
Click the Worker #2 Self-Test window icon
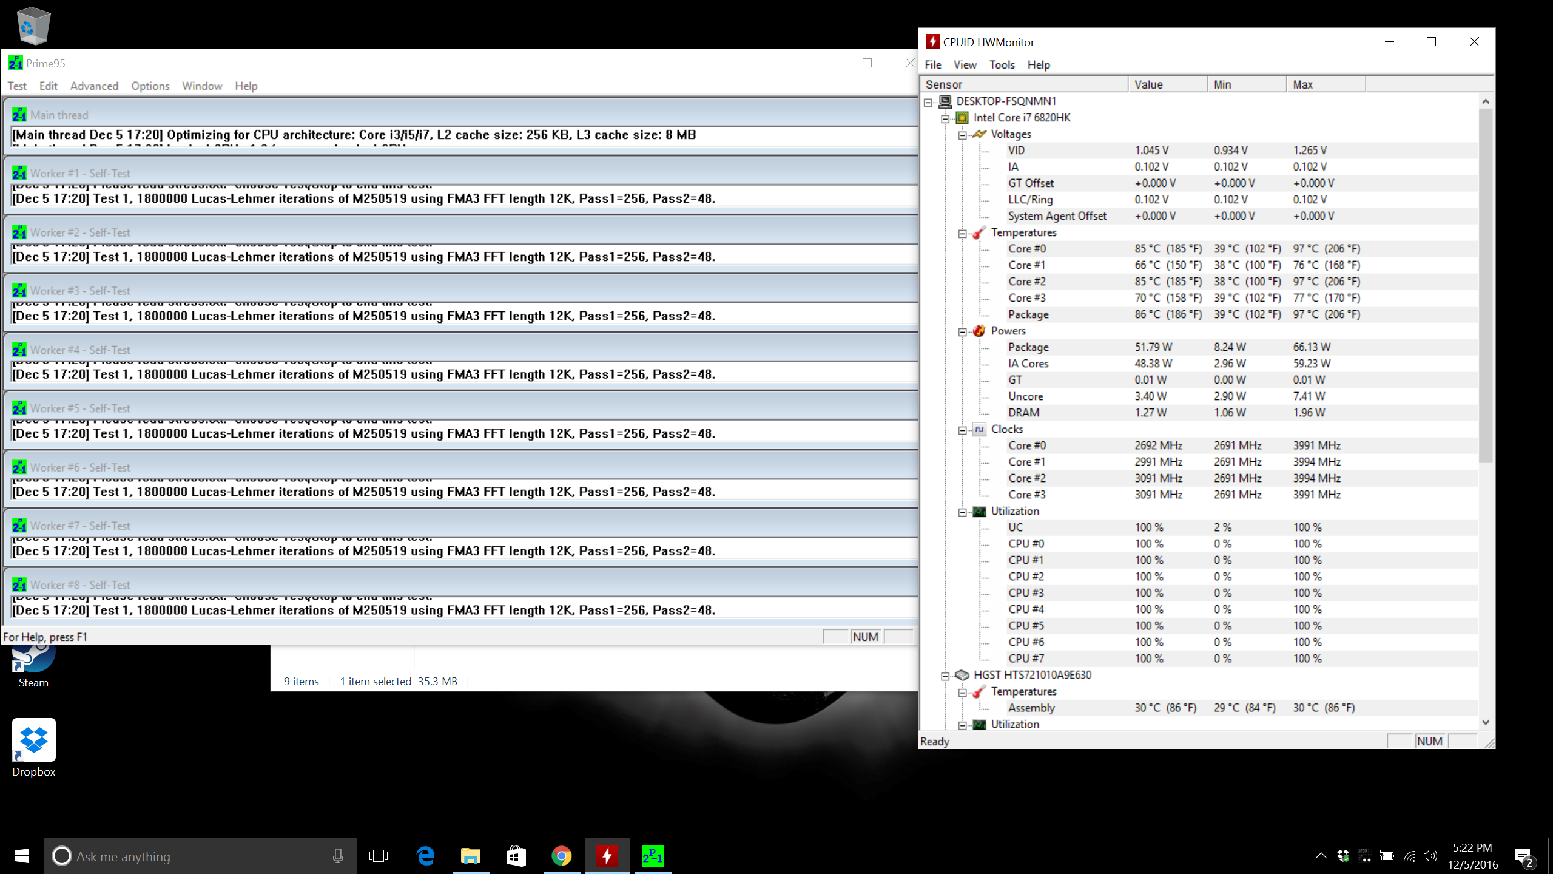(x=19, y=232)
